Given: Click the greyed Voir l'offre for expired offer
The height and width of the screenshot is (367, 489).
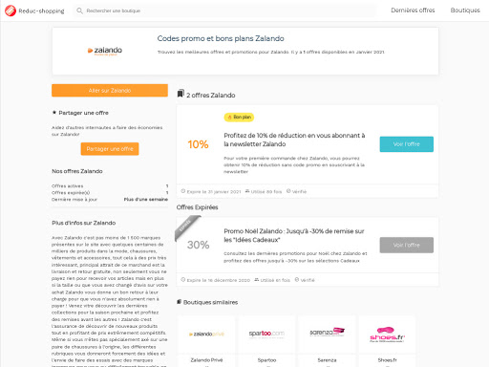Looking at the screenshot, I should pos(407,245).
